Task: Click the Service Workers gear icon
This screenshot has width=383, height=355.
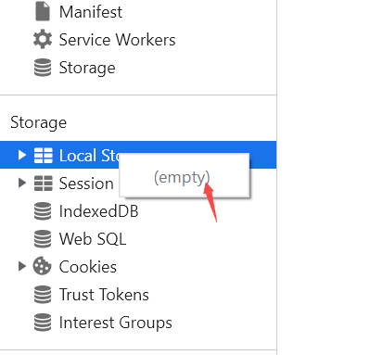Action: (43, 39)
